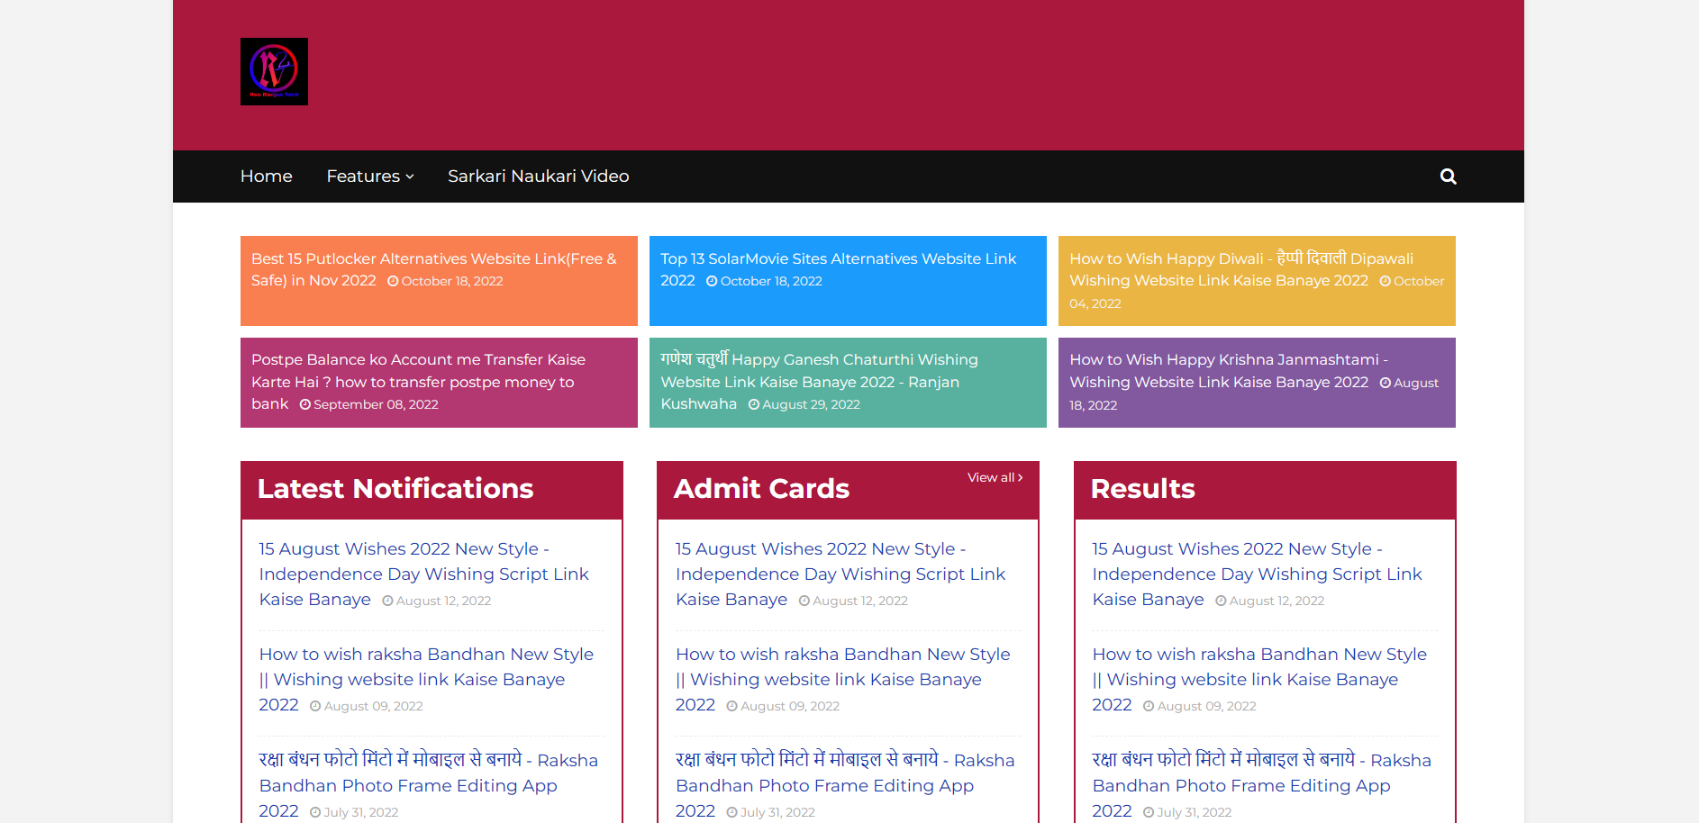Open 15 August Wishes in Results

coord(1256,574)
